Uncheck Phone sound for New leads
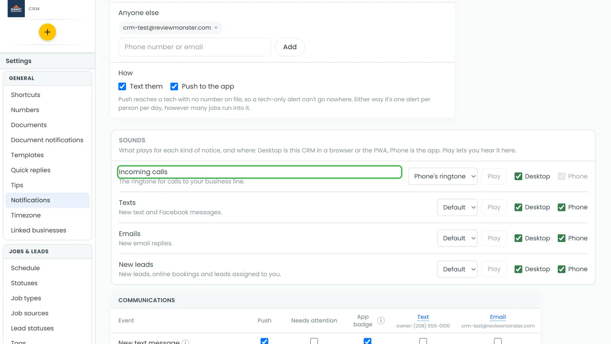The width and height of the screenshot is (611, 344). (x=561, y=269)
